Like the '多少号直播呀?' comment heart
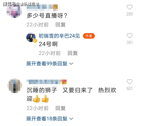 point(130,7)
